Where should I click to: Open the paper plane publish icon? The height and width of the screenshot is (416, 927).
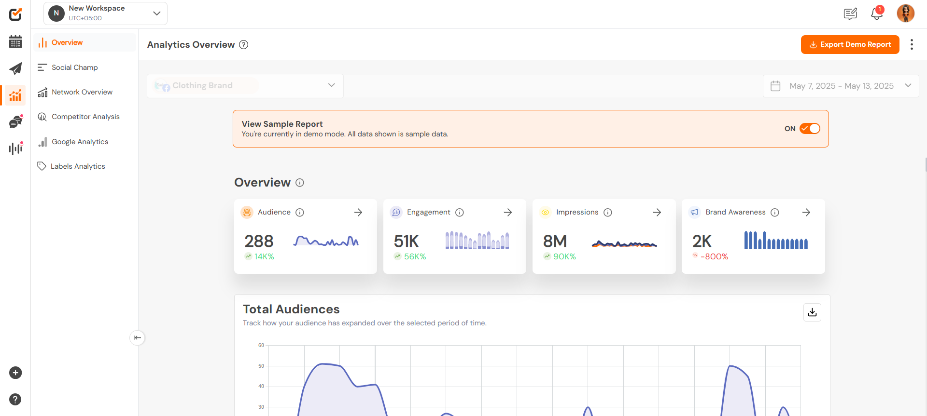(15, 68)
